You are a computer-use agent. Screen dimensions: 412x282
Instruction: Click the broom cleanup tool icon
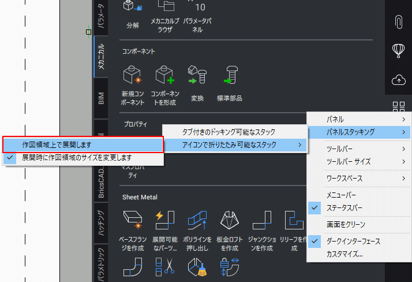197,267
